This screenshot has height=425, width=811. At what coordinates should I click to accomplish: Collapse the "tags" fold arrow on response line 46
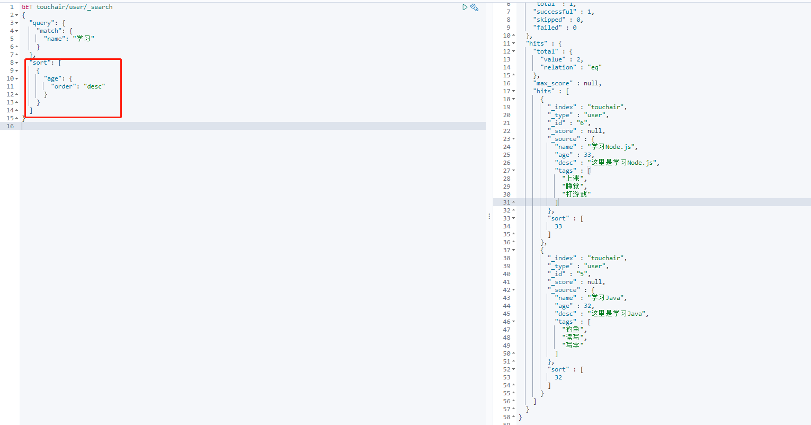point(513,322)
